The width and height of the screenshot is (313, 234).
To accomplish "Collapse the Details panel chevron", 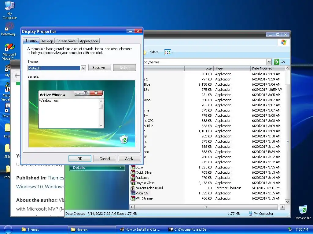I will (x=121, y=167).
